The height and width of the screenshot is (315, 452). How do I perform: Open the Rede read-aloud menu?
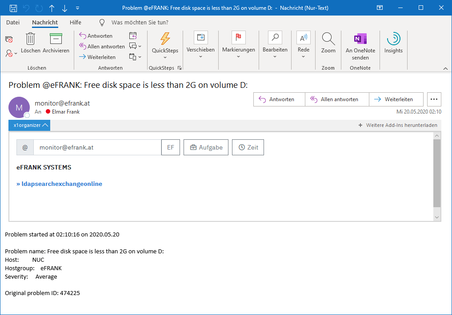pos(304,45)
